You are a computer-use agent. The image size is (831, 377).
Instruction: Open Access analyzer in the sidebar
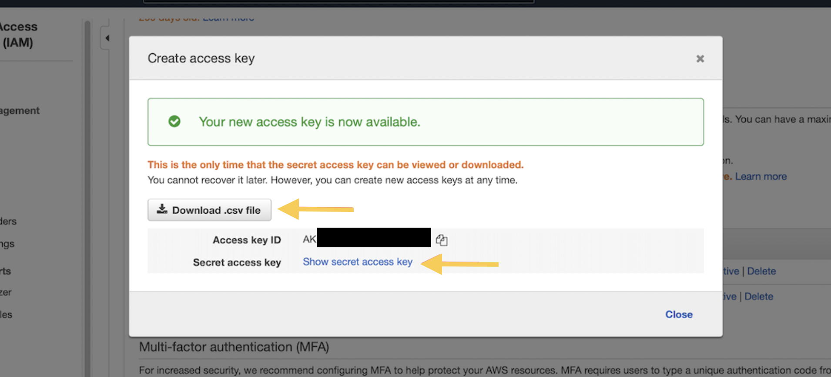click(x=6, y=292)
